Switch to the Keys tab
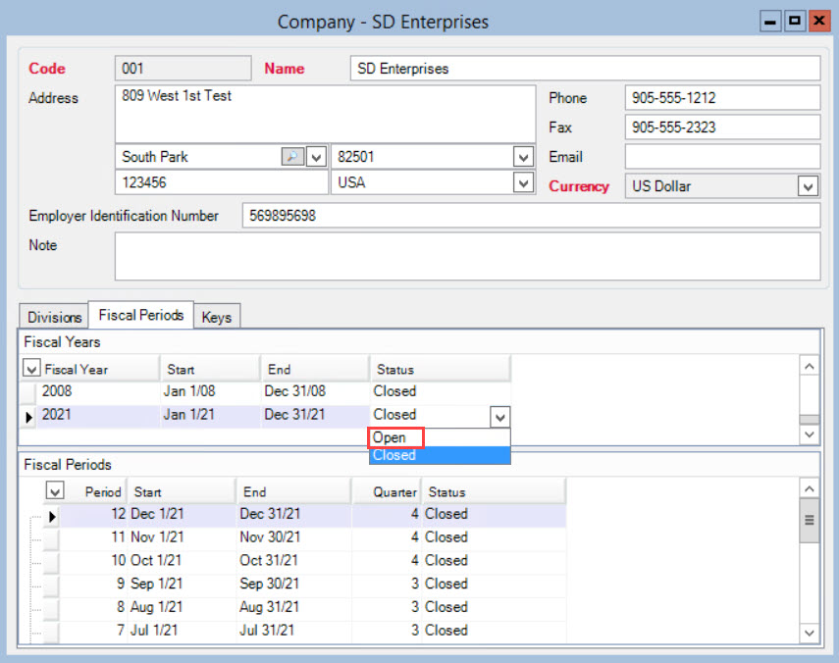 217,317
